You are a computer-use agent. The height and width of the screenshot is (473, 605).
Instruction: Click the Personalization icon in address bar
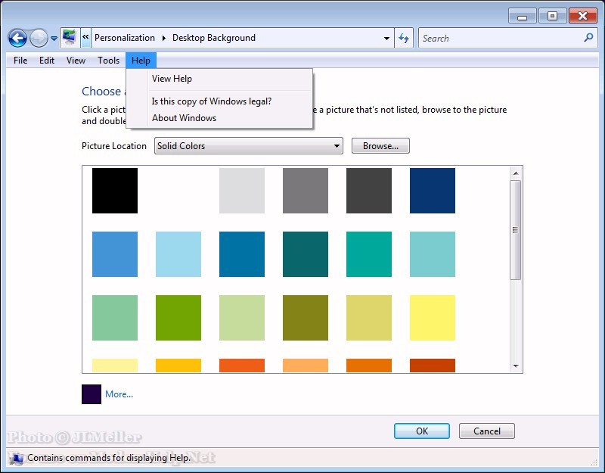(70, 38)
